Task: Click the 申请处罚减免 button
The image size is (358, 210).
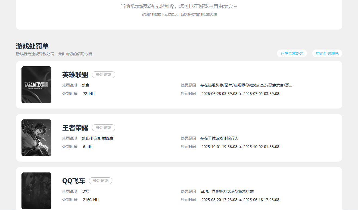Action: click(327, 54)
